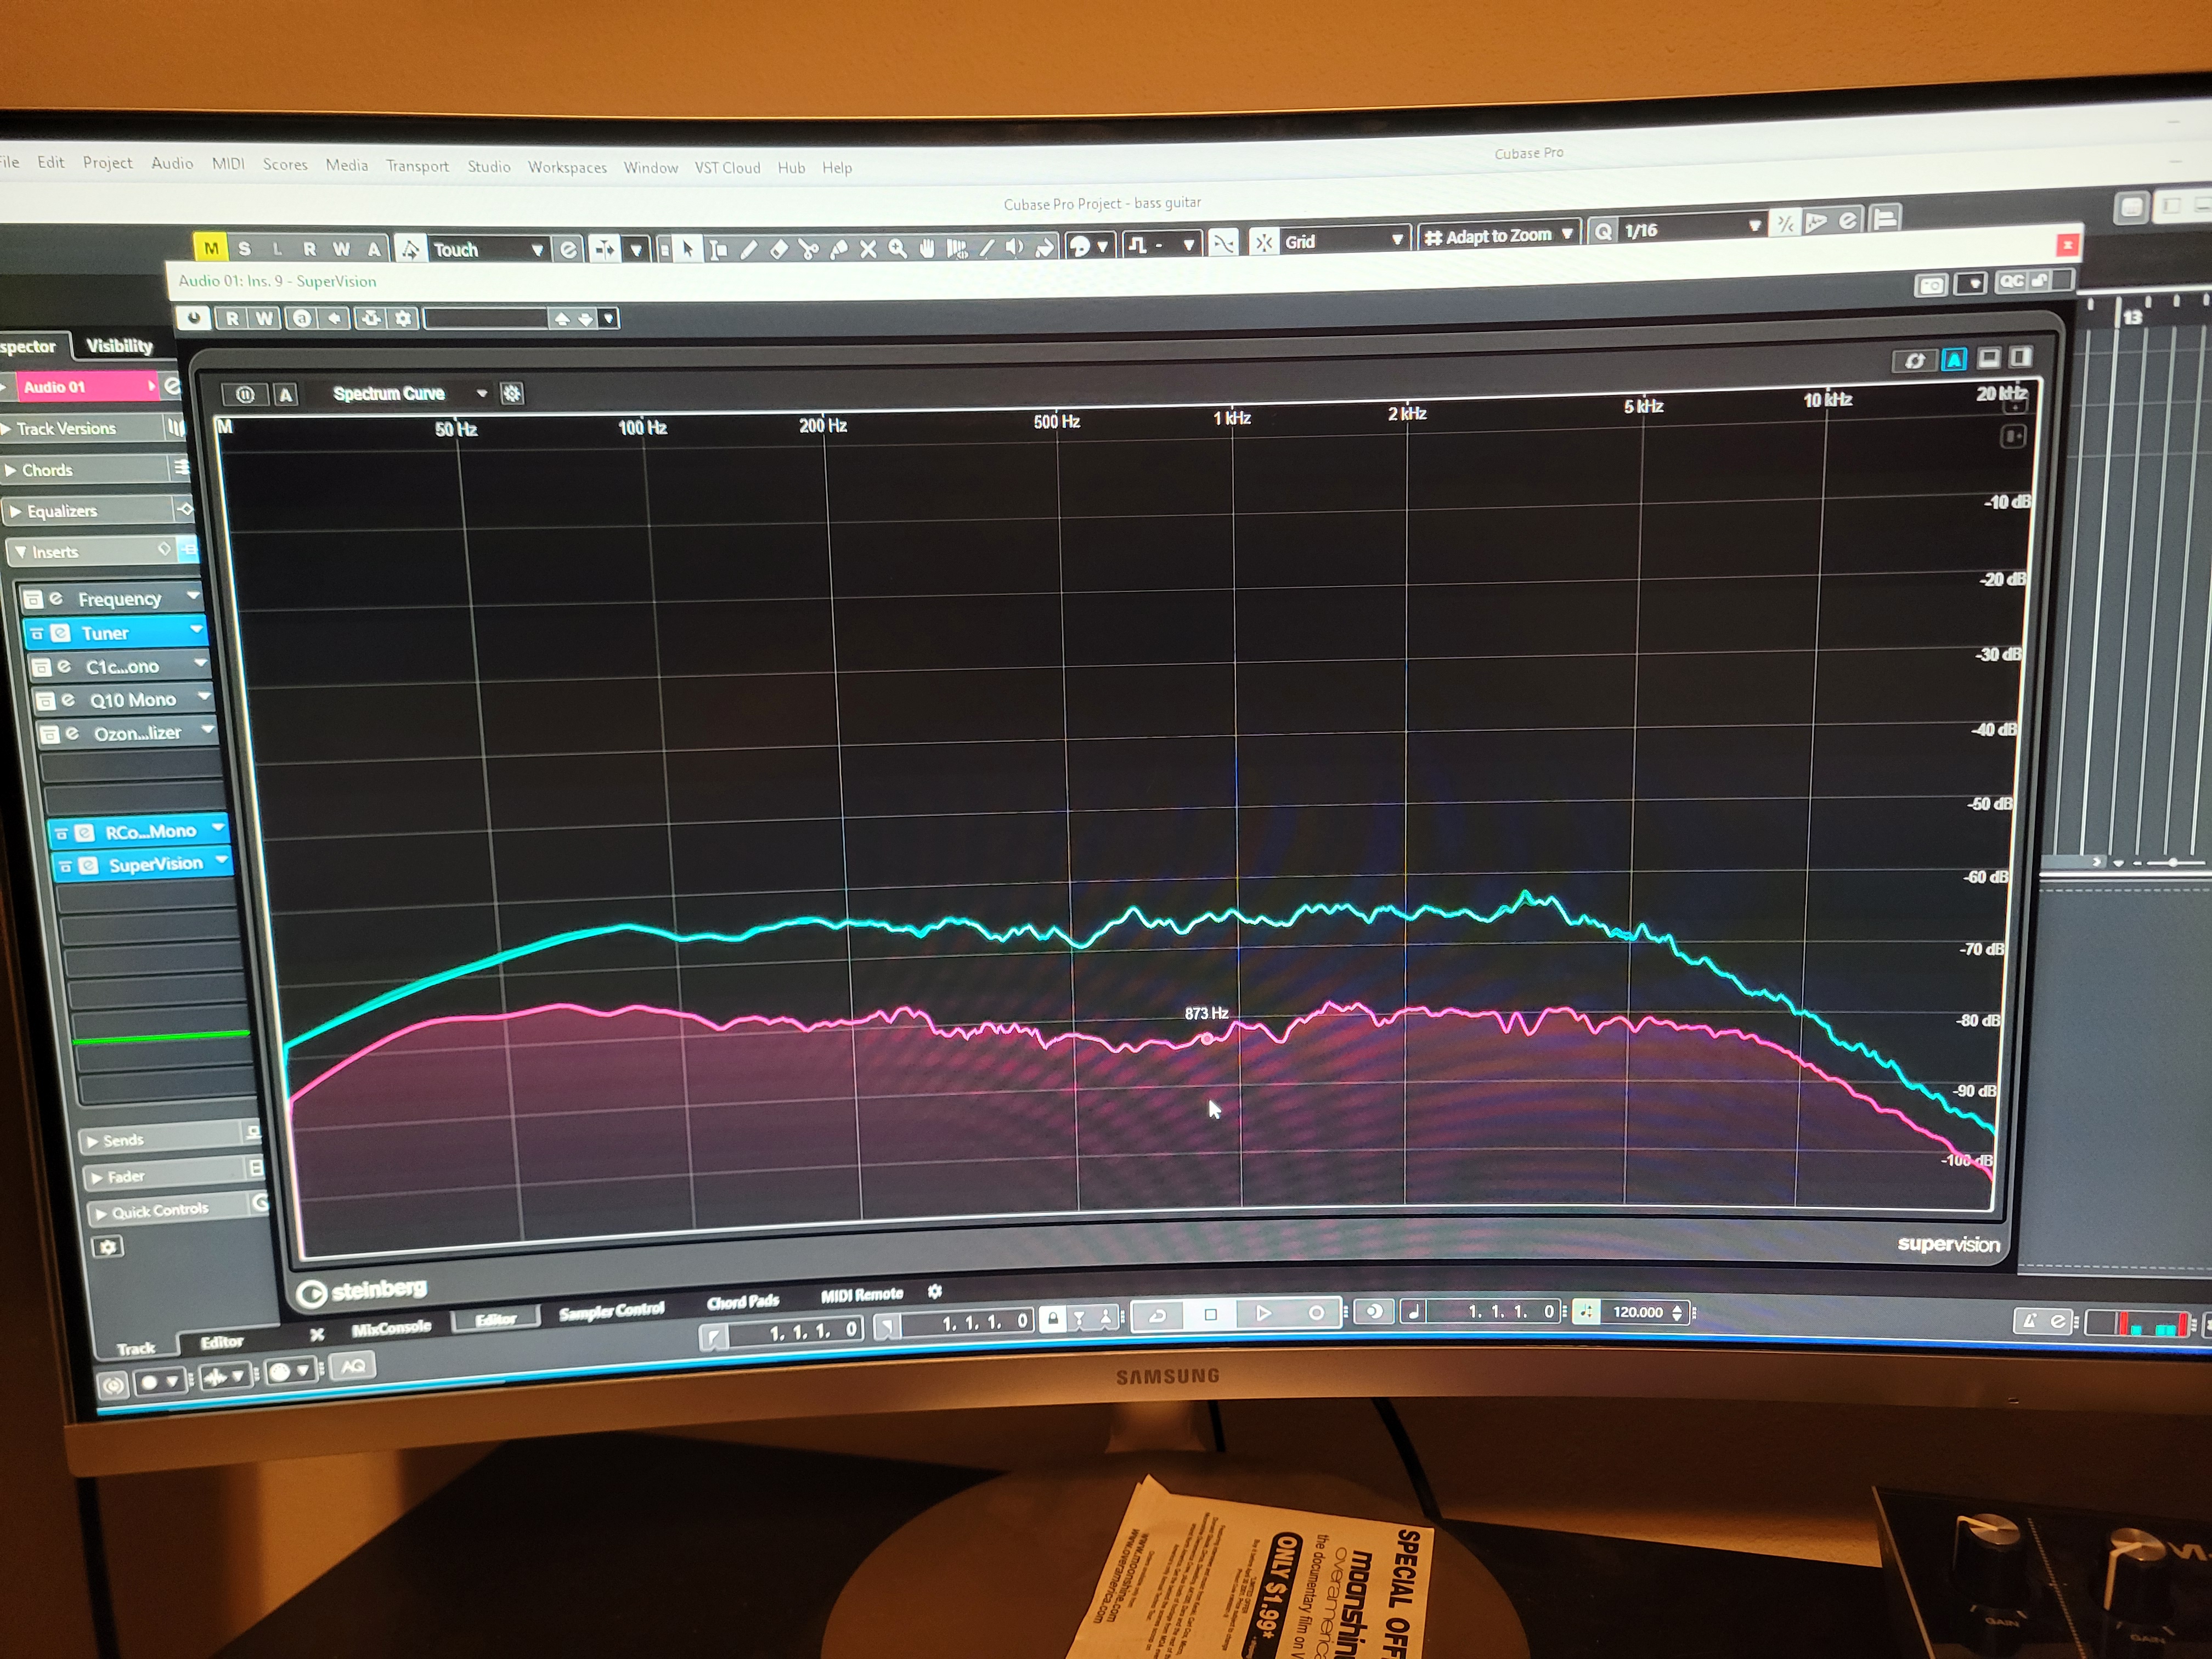This screenshot has width=2212, height=1659.
Task: Select the Object Selection arrow tool
Action: tap(688, 248)
